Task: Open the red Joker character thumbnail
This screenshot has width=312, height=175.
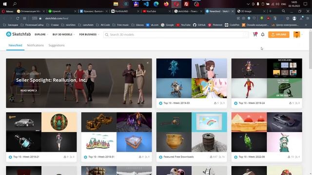Action: tap(249, 88)
